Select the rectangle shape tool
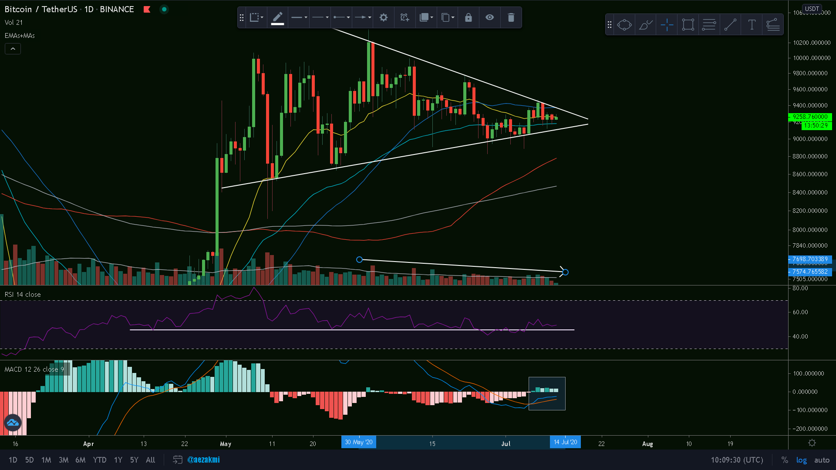Viewport: 836px width, 470px height. point(688,25)
